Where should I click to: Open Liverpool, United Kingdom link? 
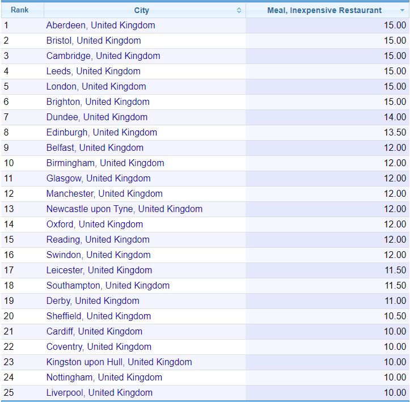coord(99,392)
